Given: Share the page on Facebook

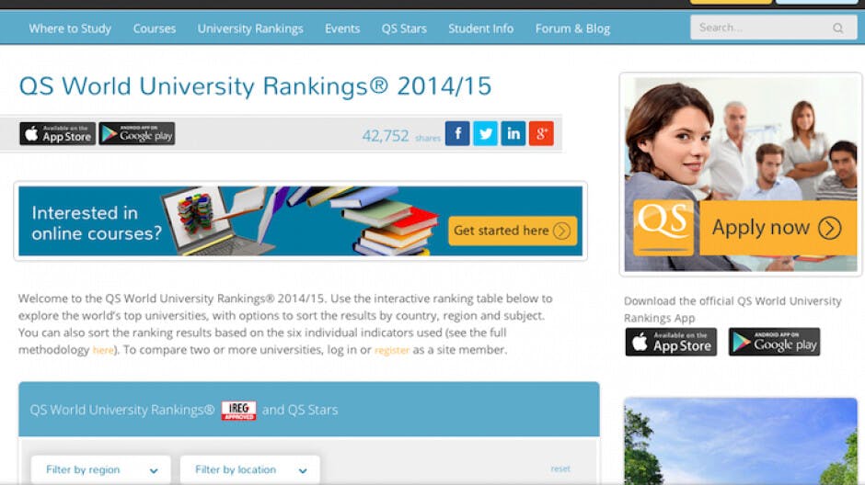Looking at the screenshot, I should coord(457,134).
